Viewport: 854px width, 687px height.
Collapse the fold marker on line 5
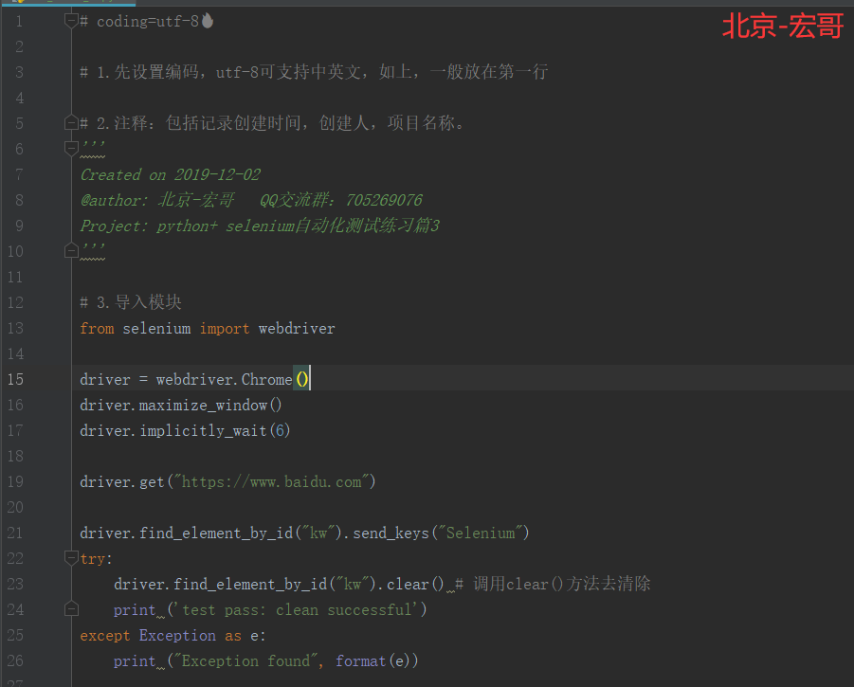point(71,123)
